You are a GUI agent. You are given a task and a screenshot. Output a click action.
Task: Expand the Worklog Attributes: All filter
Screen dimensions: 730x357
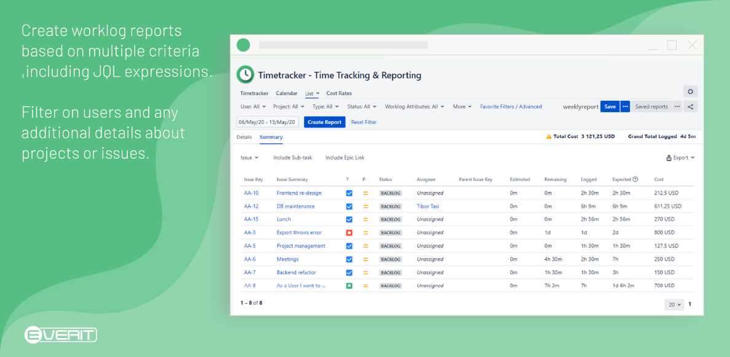[414, 107]
